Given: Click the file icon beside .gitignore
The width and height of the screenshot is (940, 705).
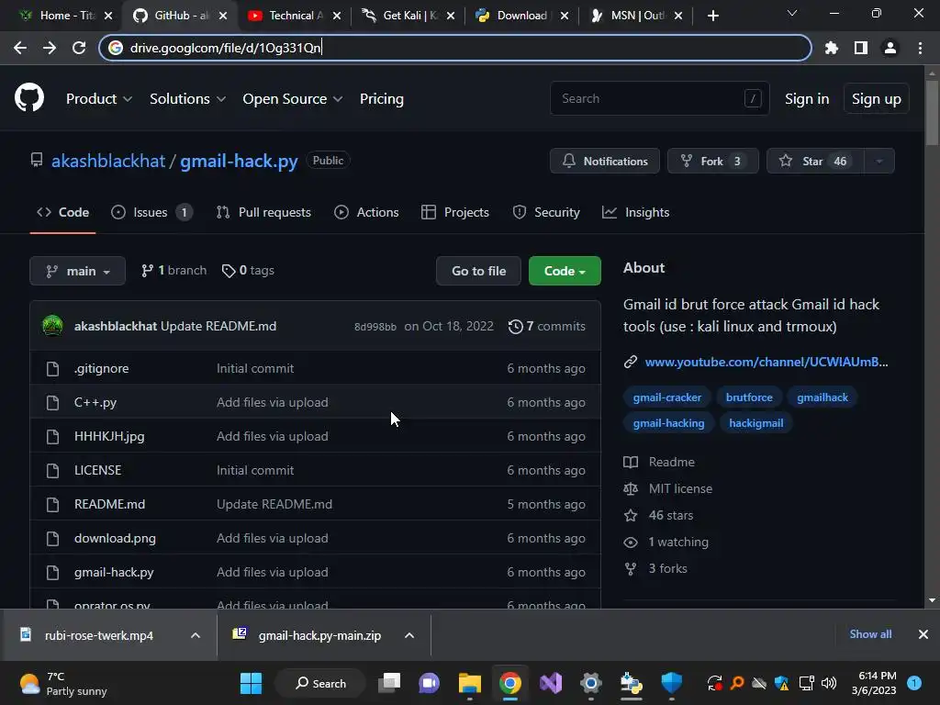Looking at the screenshot, I should [52, 369].
